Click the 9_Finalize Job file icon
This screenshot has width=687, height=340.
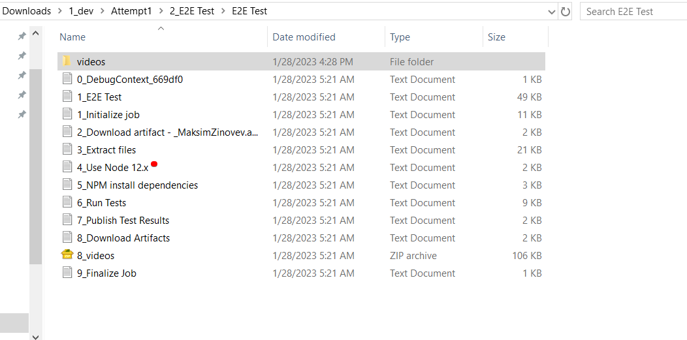tap(67, 273)
